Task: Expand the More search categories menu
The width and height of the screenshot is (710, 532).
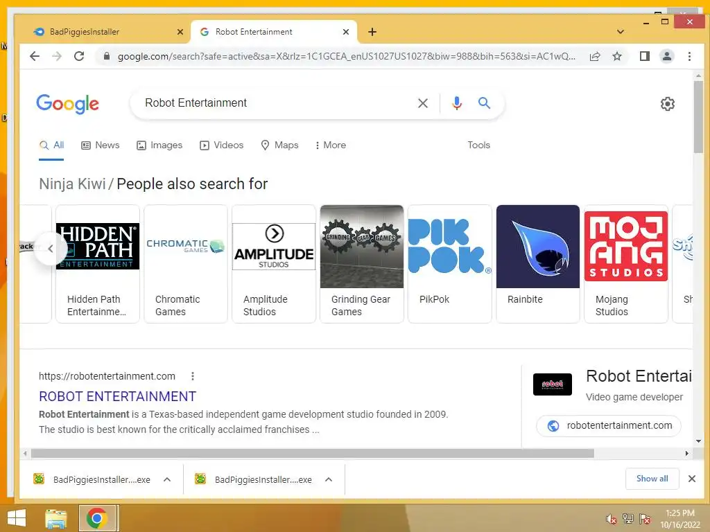Action: tap(331, 145)
